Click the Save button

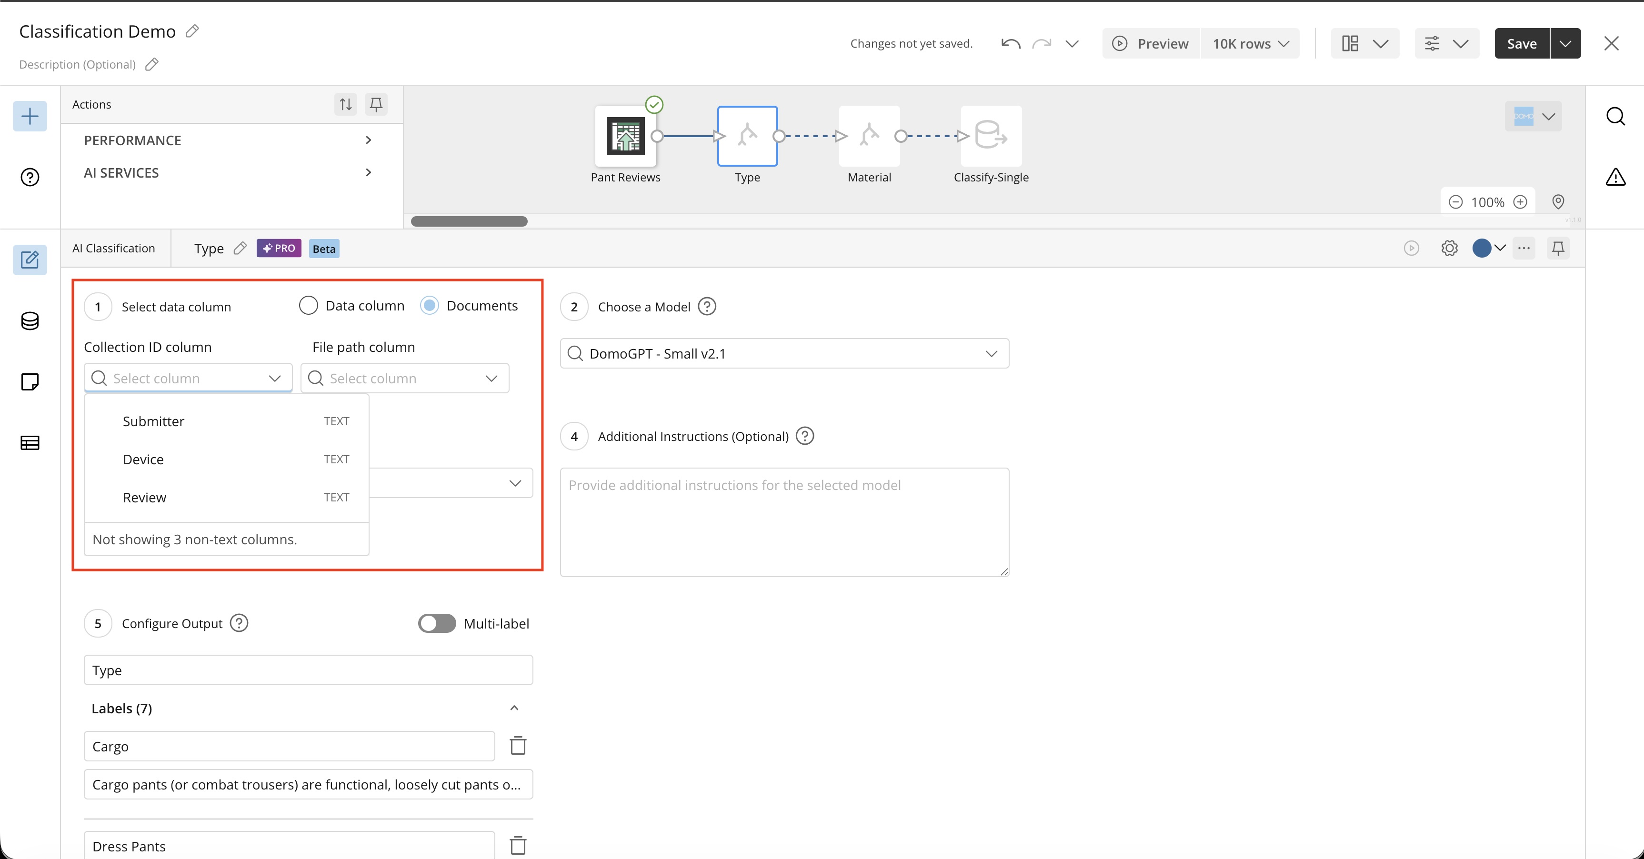point(1522,43)
